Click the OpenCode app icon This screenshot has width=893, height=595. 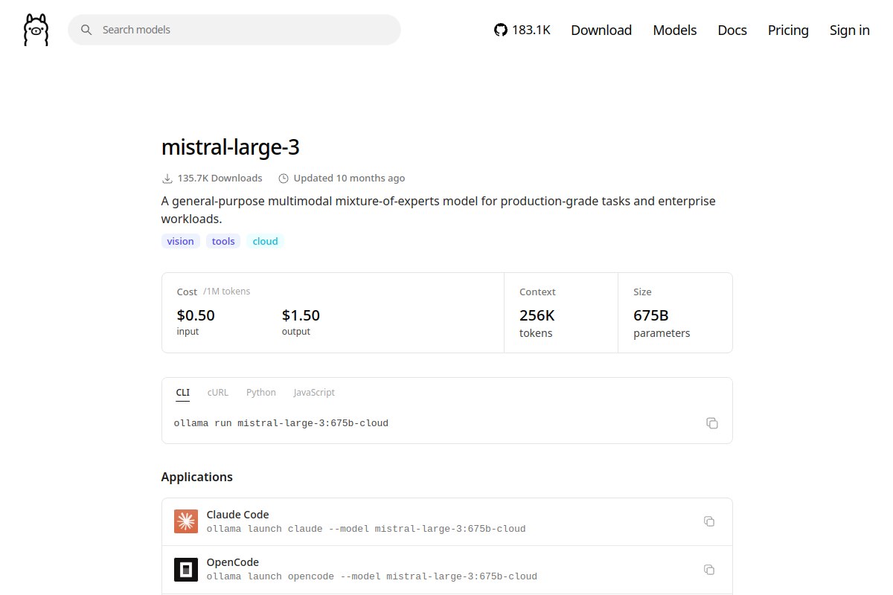click(186, 569)
